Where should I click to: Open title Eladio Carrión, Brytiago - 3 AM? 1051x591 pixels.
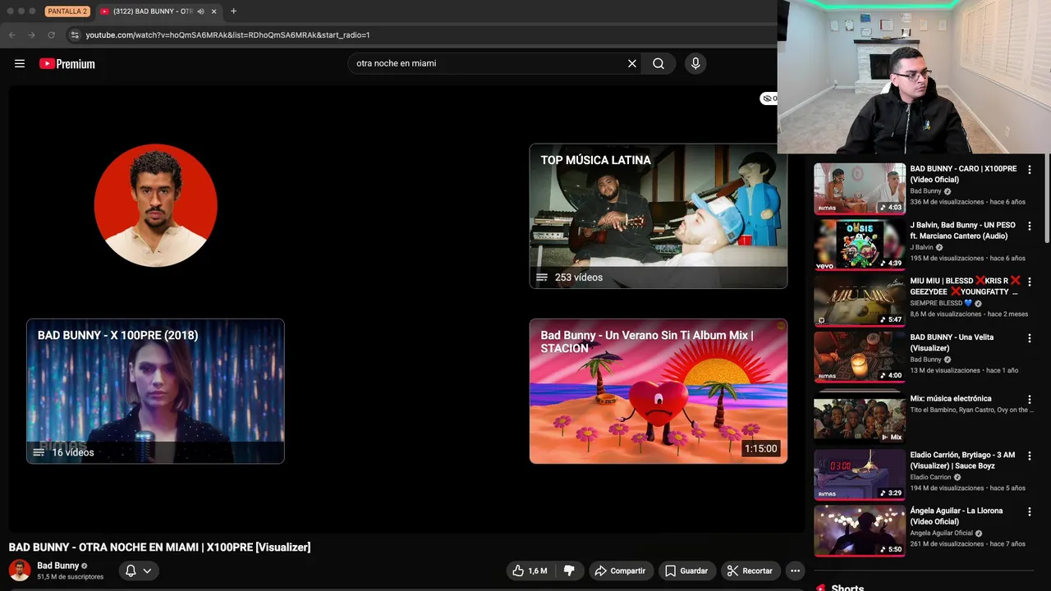coord(962,460)
